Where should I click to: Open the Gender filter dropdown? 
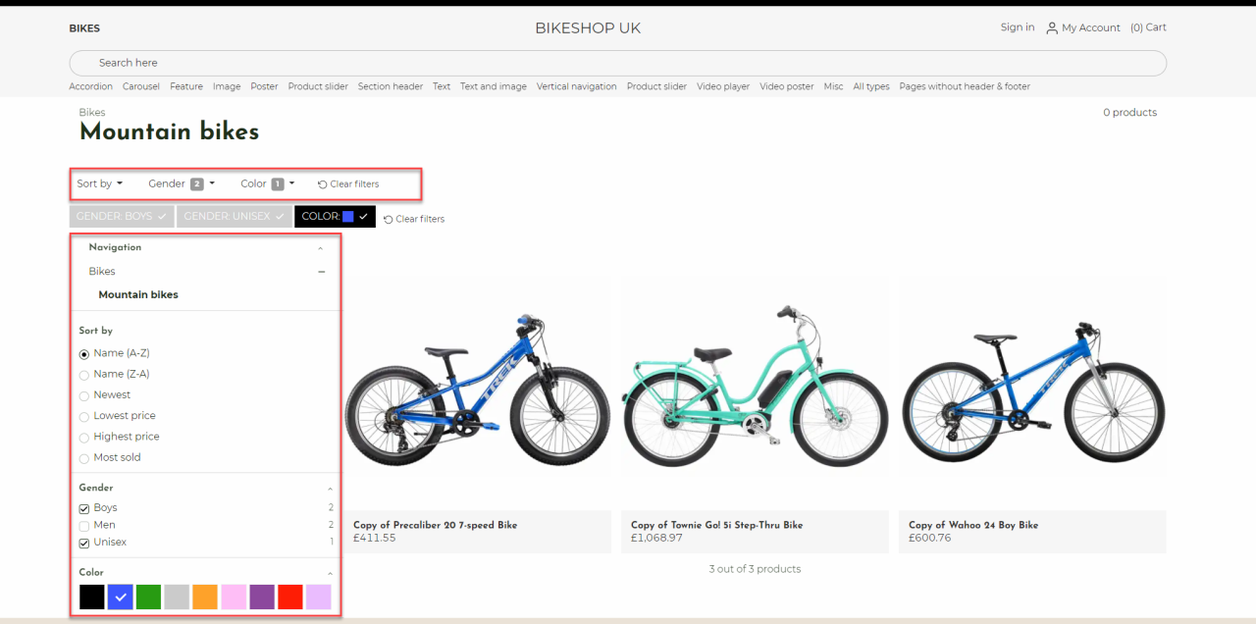point(181,184)
